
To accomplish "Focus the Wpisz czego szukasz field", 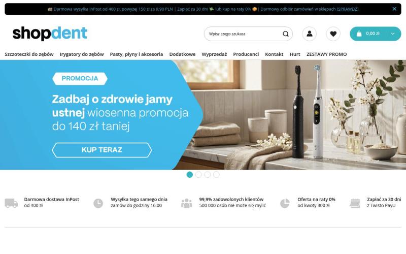I will point(244,34).
